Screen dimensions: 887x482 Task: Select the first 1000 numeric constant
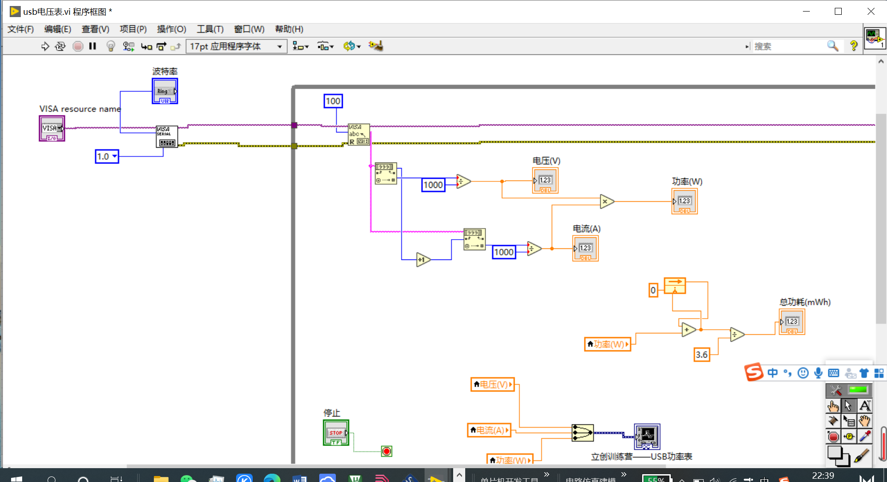click(433, 185)
